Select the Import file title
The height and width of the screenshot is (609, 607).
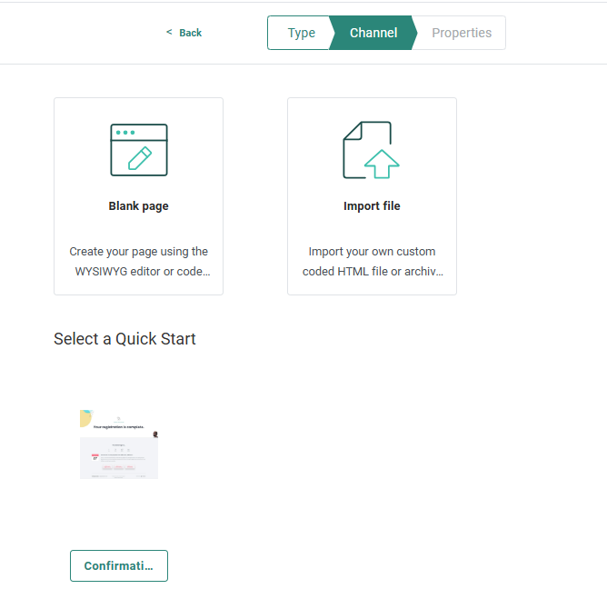pos(372,206)
